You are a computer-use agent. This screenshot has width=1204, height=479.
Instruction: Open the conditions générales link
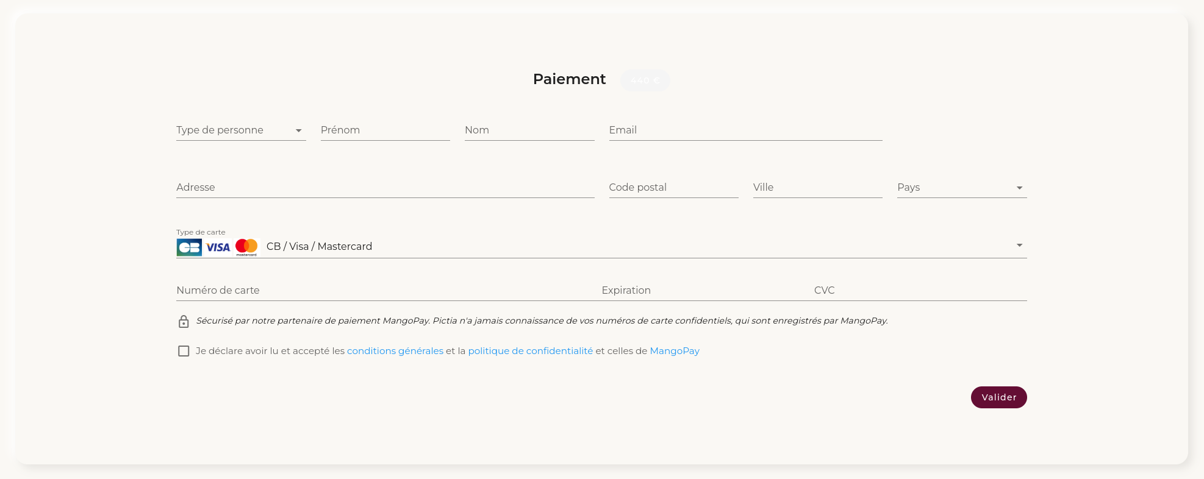(x=395, y=351)
